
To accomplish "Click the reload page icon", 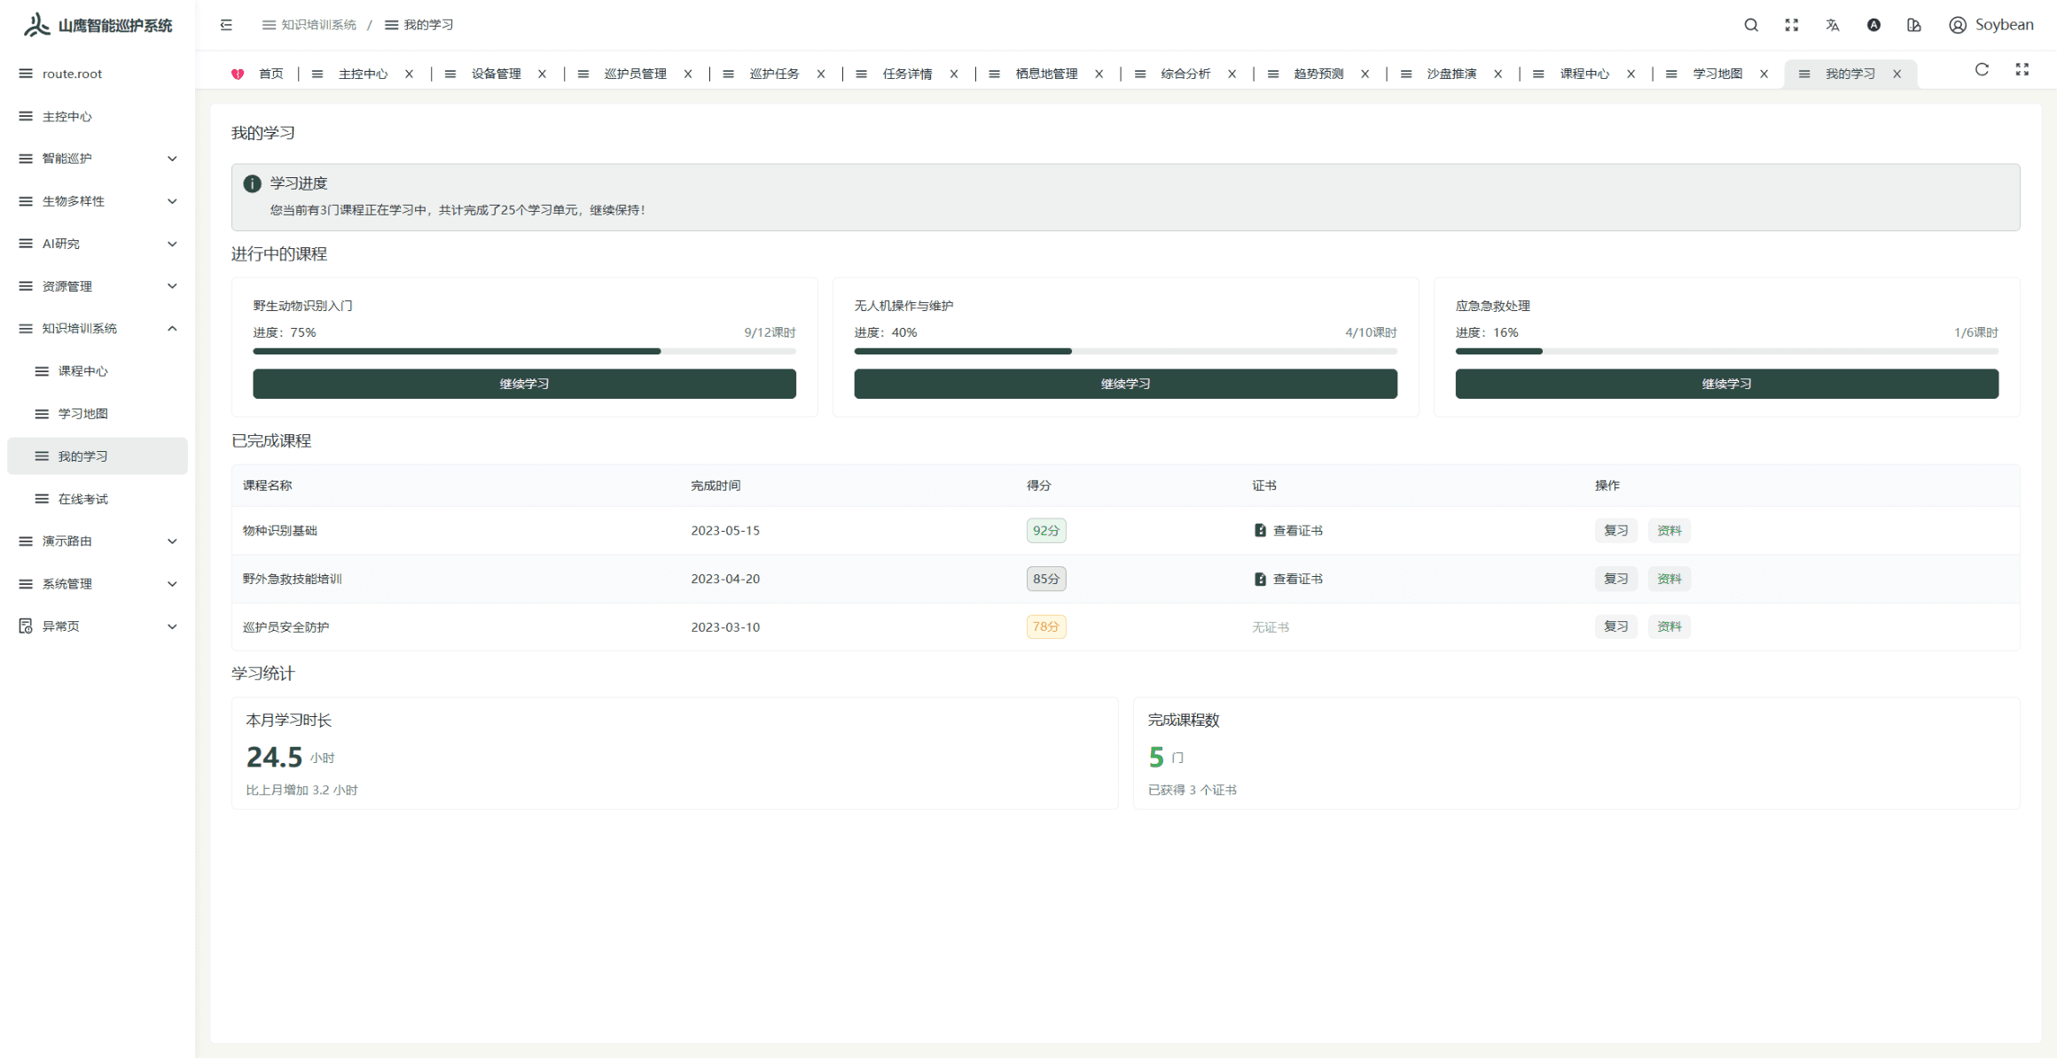I will click(1982, 70).
